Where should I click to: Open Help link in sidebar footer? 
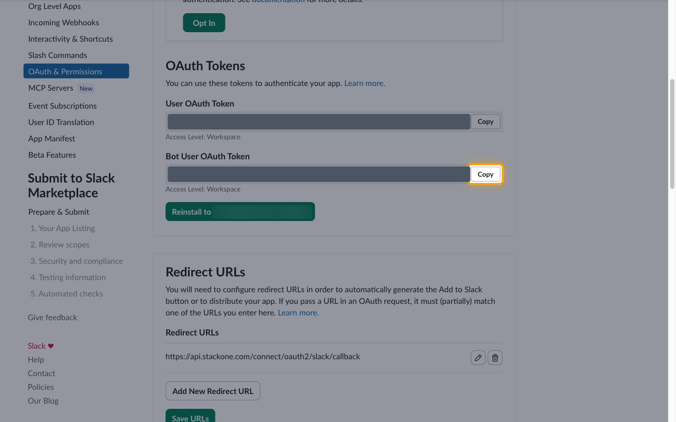(36, 359)
